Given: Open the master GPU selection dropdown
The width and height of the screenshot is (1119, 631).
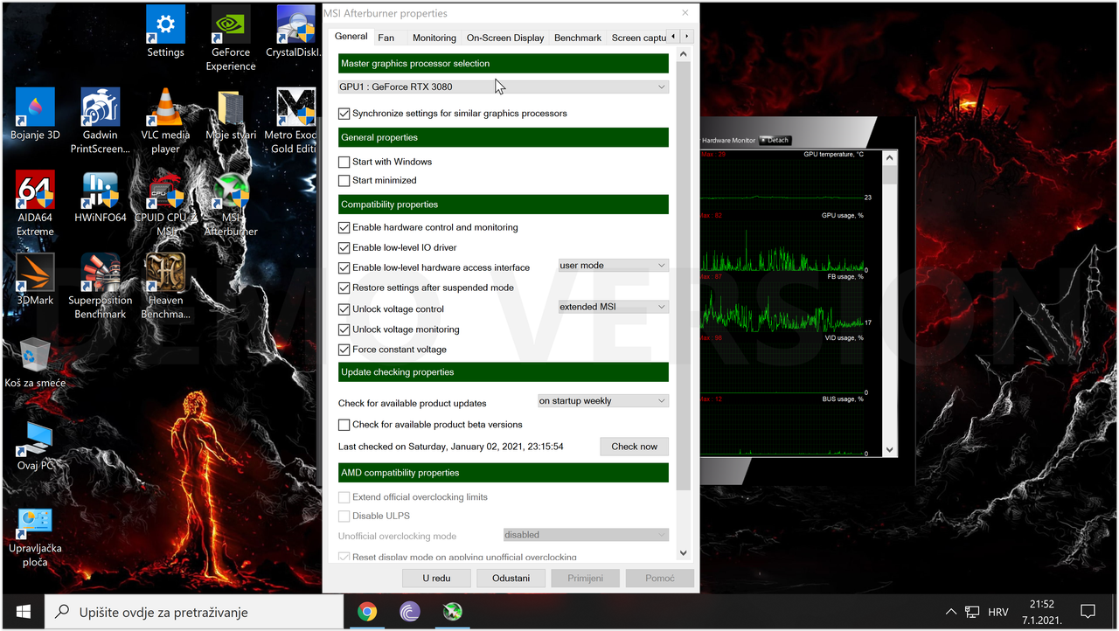Looking at the screenshot, I should tap(504, 87).
